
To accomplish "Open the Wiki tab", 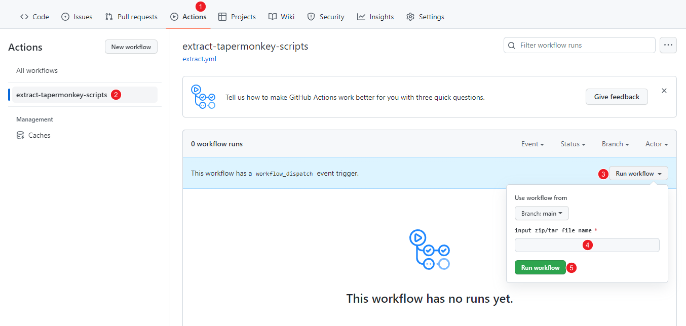I will [281, 17].
